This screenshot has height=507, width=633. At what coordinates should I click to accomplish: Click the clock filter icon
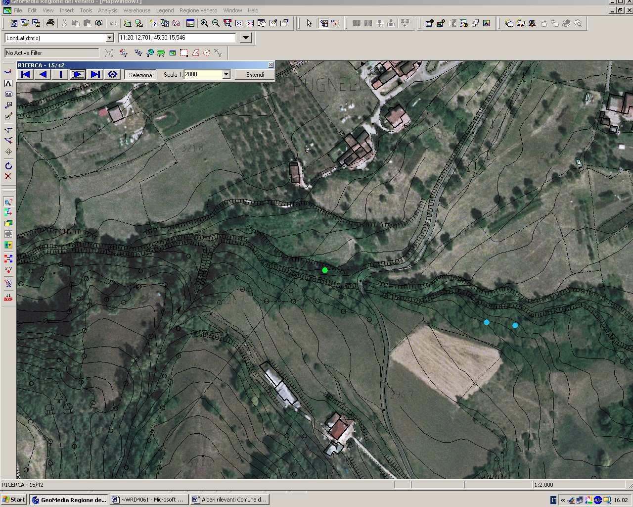[x=207, y=53]
